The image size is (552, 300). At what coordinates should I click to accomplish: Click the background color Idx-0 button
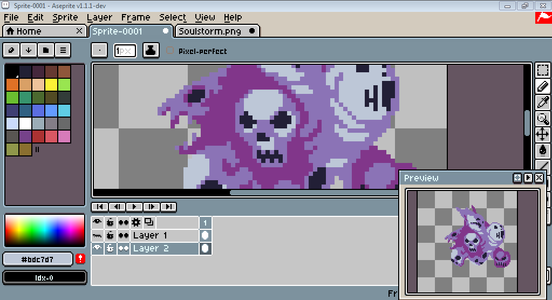coord(44,277)
